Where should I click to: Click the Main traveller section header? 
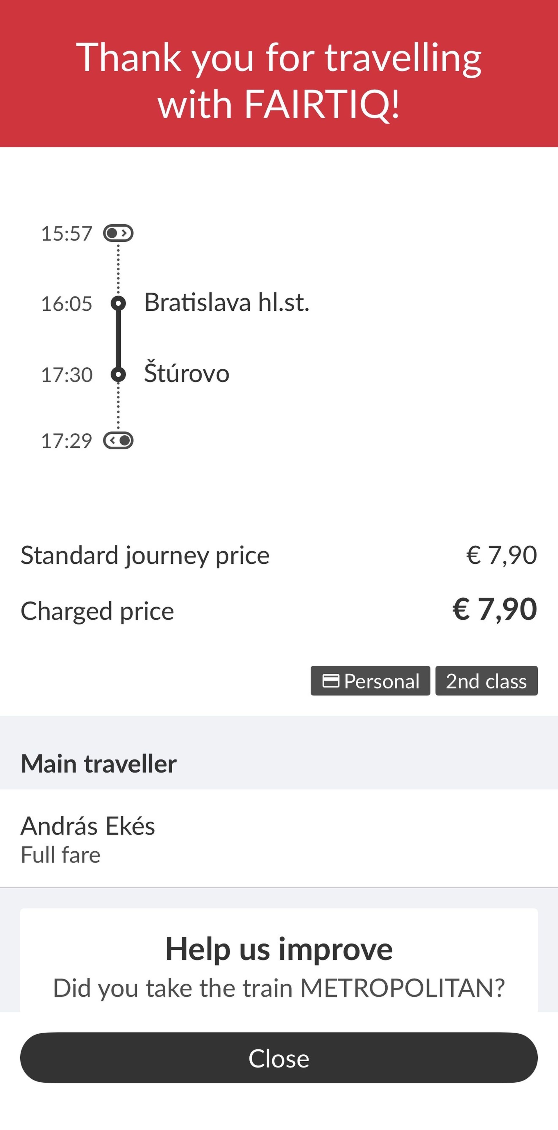click(x=99, y=764)
